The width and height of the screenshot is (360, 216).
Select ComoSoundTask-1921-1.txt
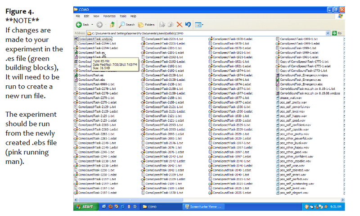coord(229,62)
